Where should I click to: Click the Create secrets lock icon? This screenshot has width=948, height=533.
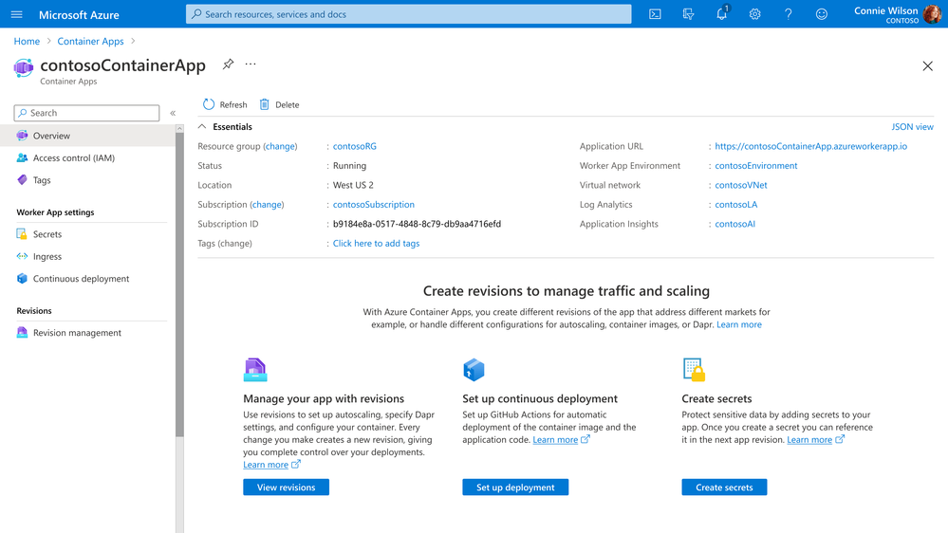pyautogui.click(x=694, y=369)
